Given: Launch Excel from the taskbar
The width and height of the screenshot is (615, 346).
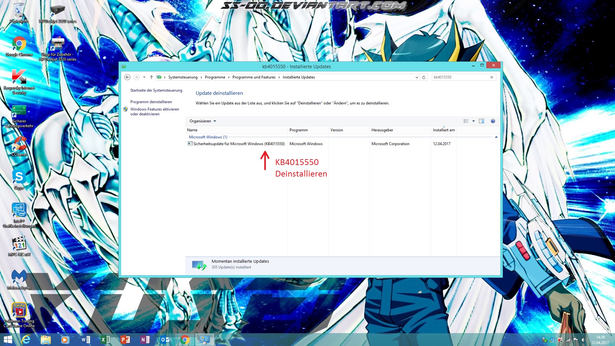Looking at the screenshot, I should [x=105, y=340].
